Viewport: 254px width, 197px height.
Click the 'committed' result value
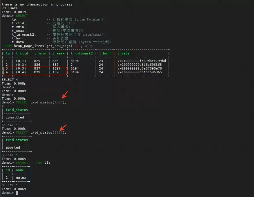[15, 117]
